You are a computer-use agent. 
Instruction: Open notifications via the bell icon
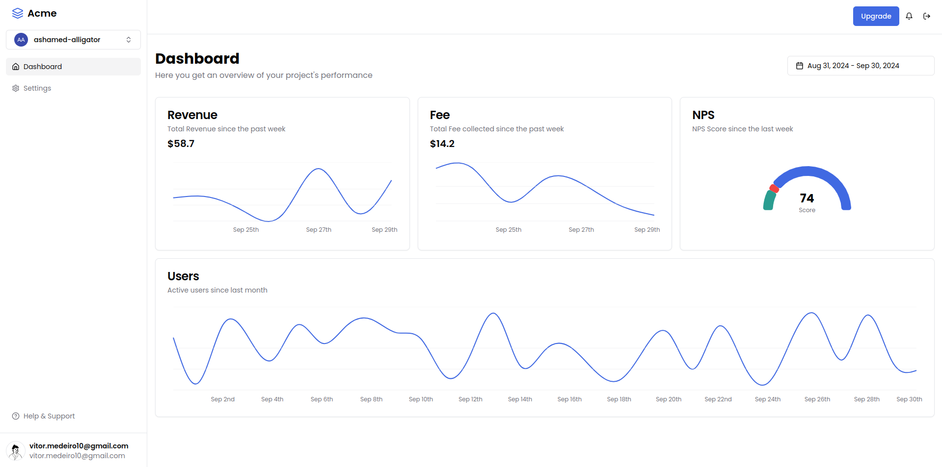[x=909, y=16]
